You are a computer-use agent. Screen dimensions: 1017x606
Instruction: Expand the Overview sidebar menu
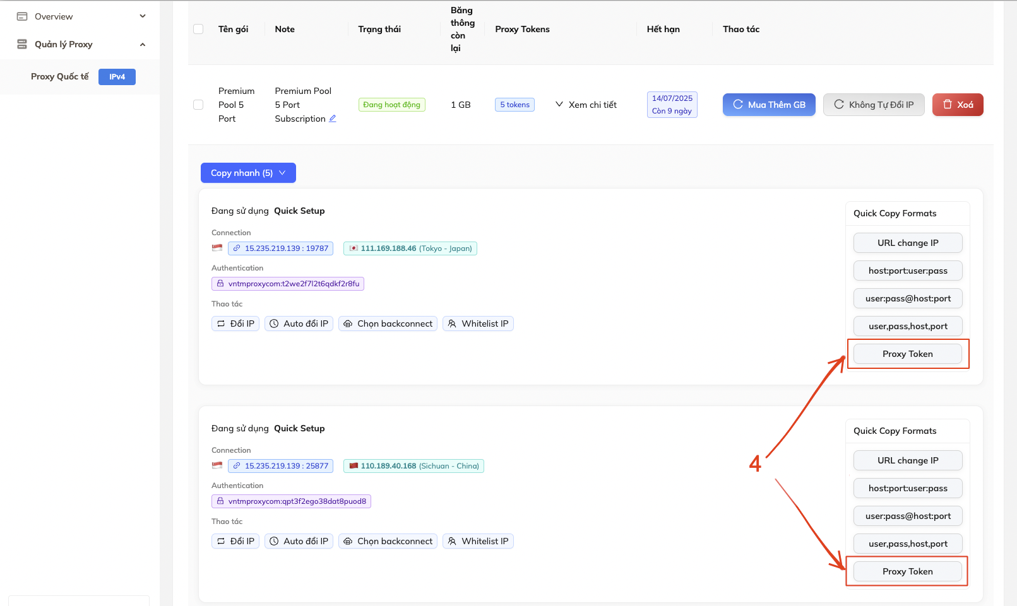pyautogui.click(x=143, y=16)
